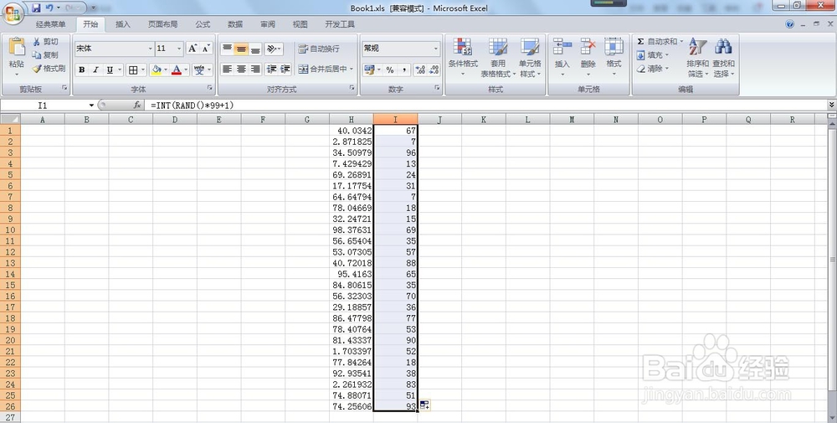Click the Decrease Font Size icon
This screenshot has height=423, width=837.
206,49
